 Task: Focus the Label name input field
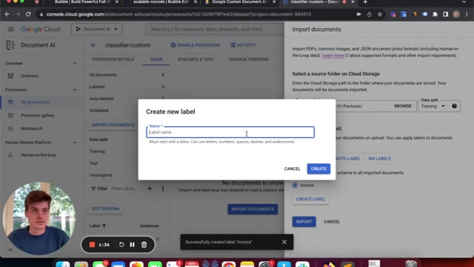[230, 132]
